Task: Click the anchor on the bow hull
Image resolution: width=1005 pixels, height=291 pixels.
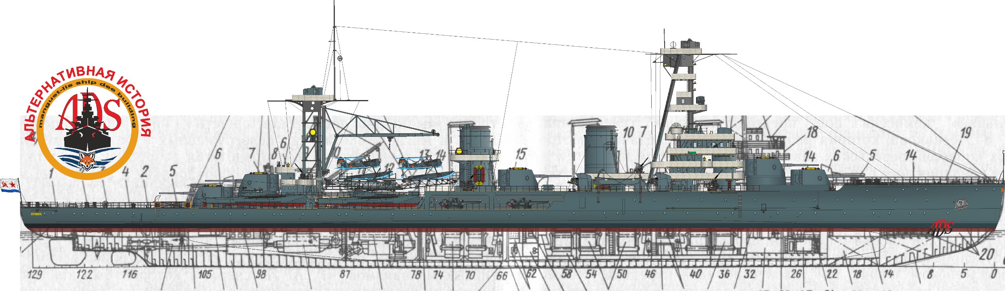Action: (960, 204)
